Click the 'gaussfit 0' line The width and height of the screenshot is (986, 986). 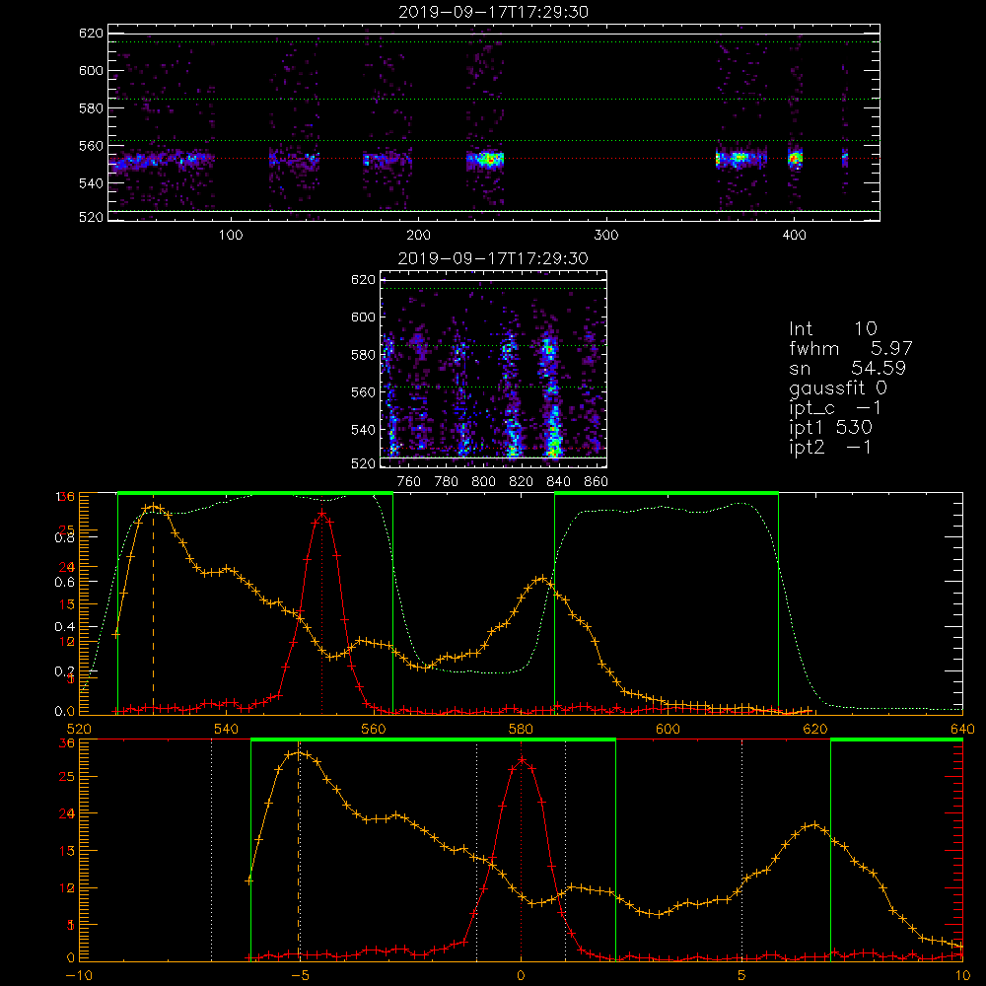837,387
